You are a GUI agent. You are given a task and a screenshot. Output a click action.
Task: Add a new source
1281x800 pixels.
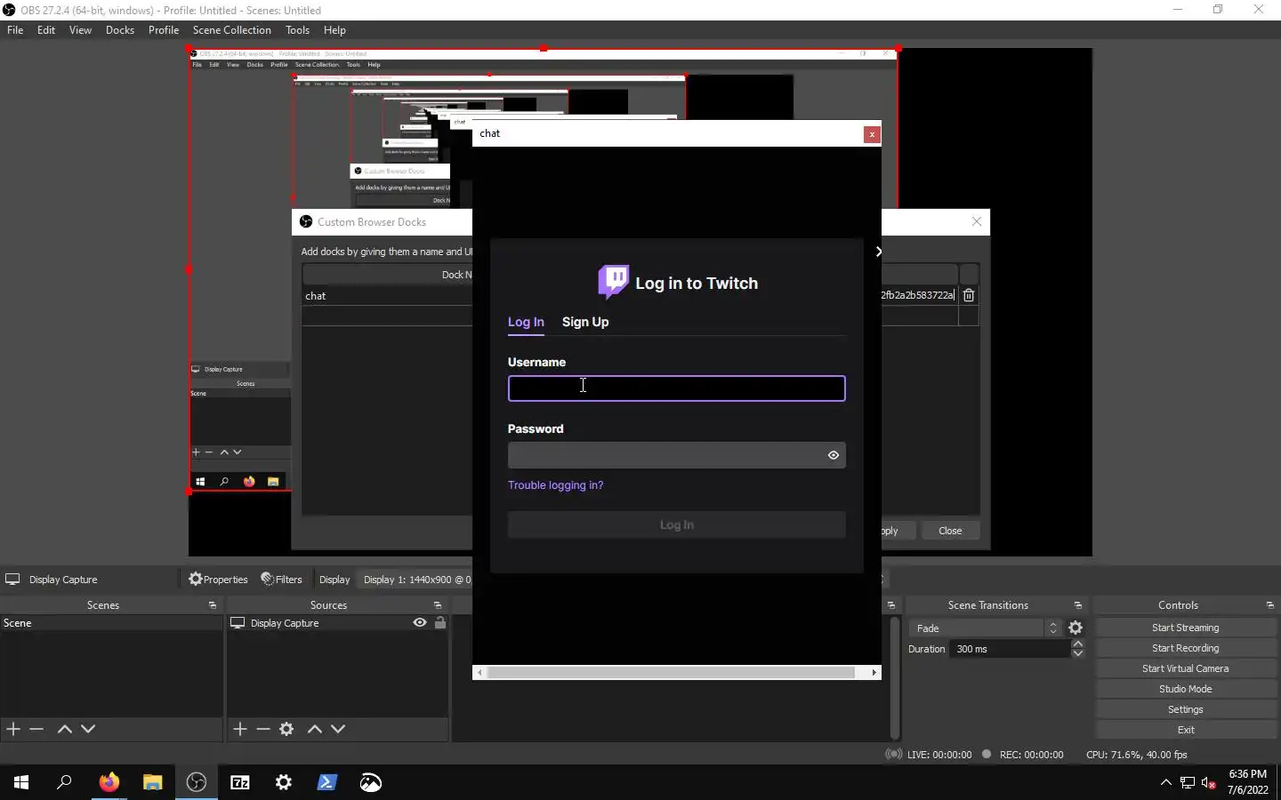point(240,729)
